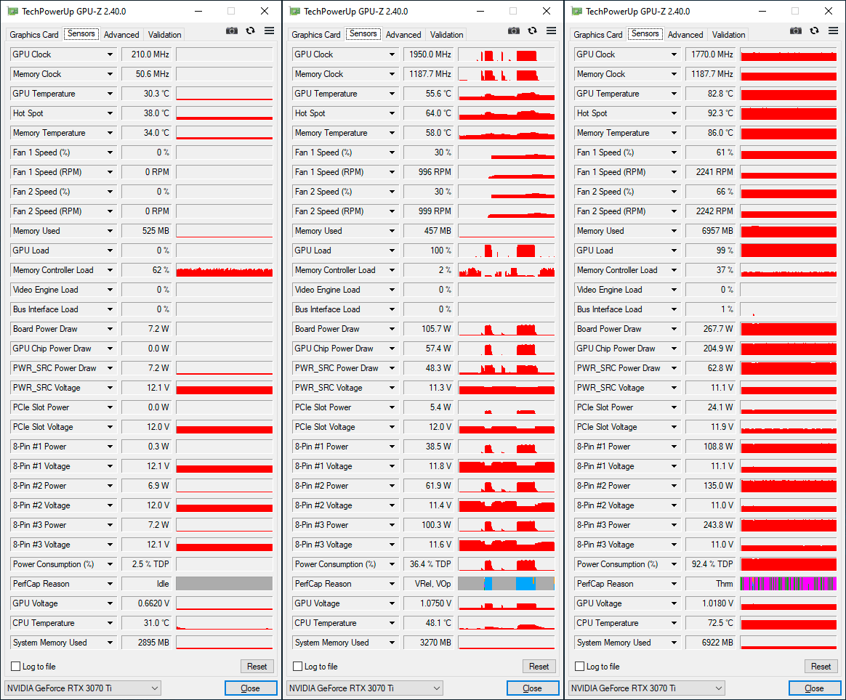Click the camera icon in the right GPU-Z window

pos(796,30)
